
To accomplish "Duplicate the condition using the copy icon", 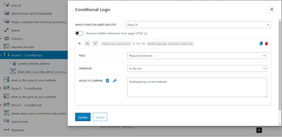I will (x=261, y=44).
